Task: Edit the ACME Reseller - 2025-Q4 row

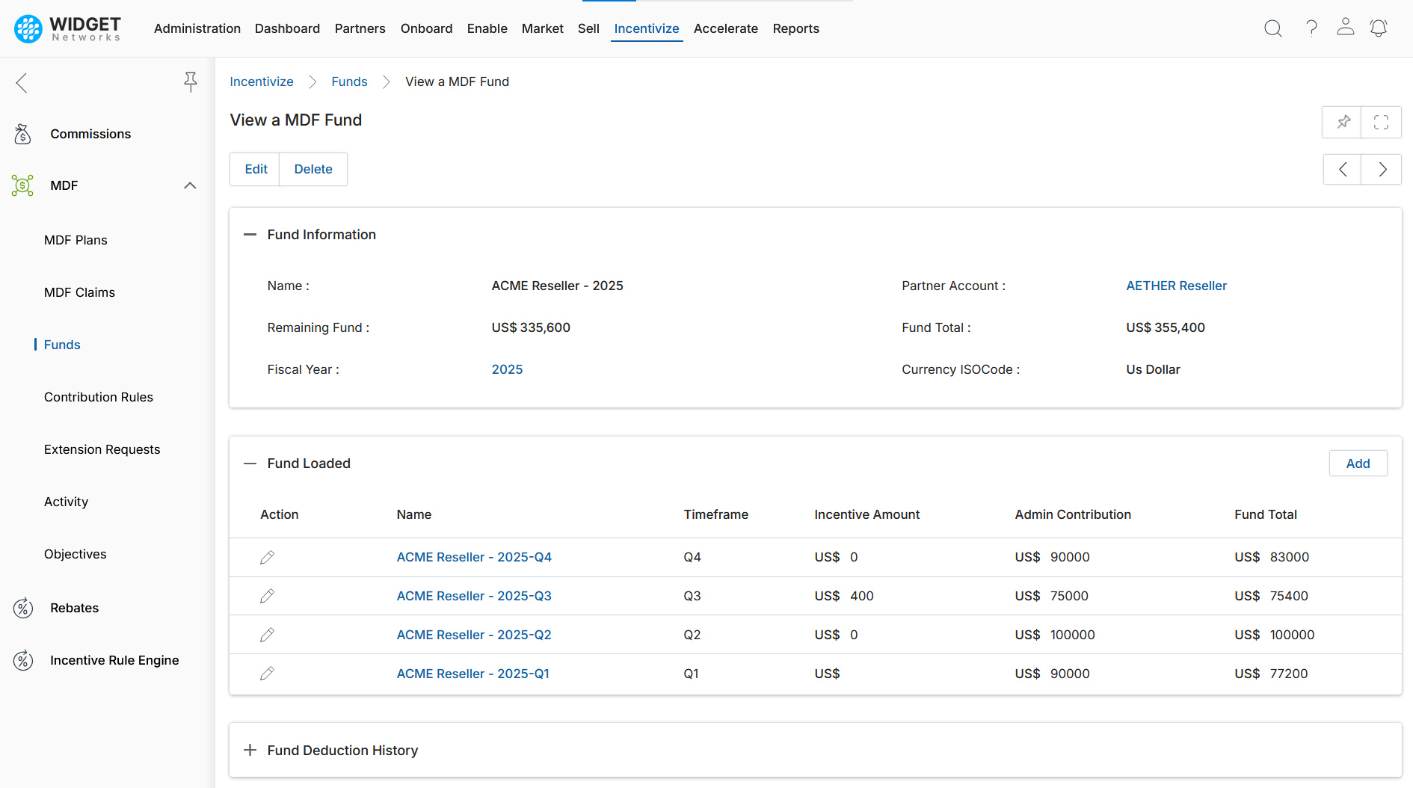Action: coord(267,557)
